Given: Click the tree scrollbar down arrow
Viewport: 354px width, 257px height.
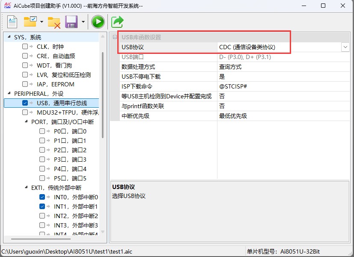Looking at the screenshot, I should coord(103,232).
